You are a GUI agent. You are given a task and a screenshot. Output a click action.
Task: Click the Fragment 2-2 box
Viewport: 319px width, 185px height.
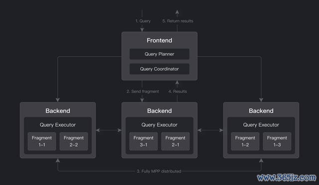(74, 141)
